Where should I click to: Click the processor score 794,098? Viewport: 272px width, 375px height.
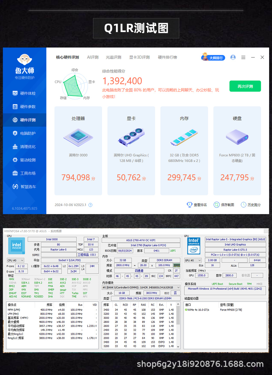pos(76,177)
